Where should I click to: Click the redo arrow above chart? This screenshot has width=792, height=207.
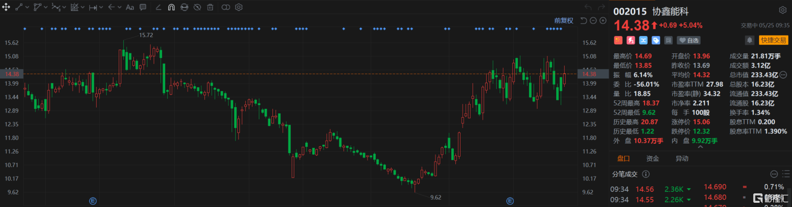coord(601,7)
